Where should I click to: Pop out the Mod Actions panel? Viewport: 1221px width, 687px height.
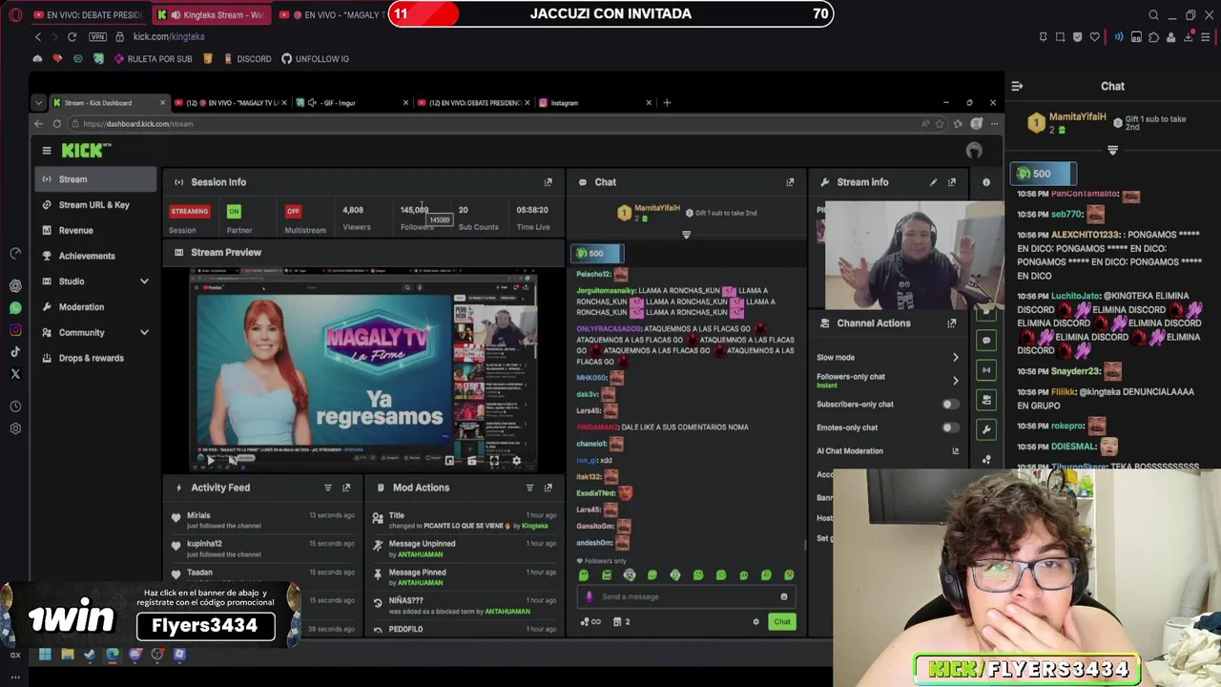coord(548,488)
